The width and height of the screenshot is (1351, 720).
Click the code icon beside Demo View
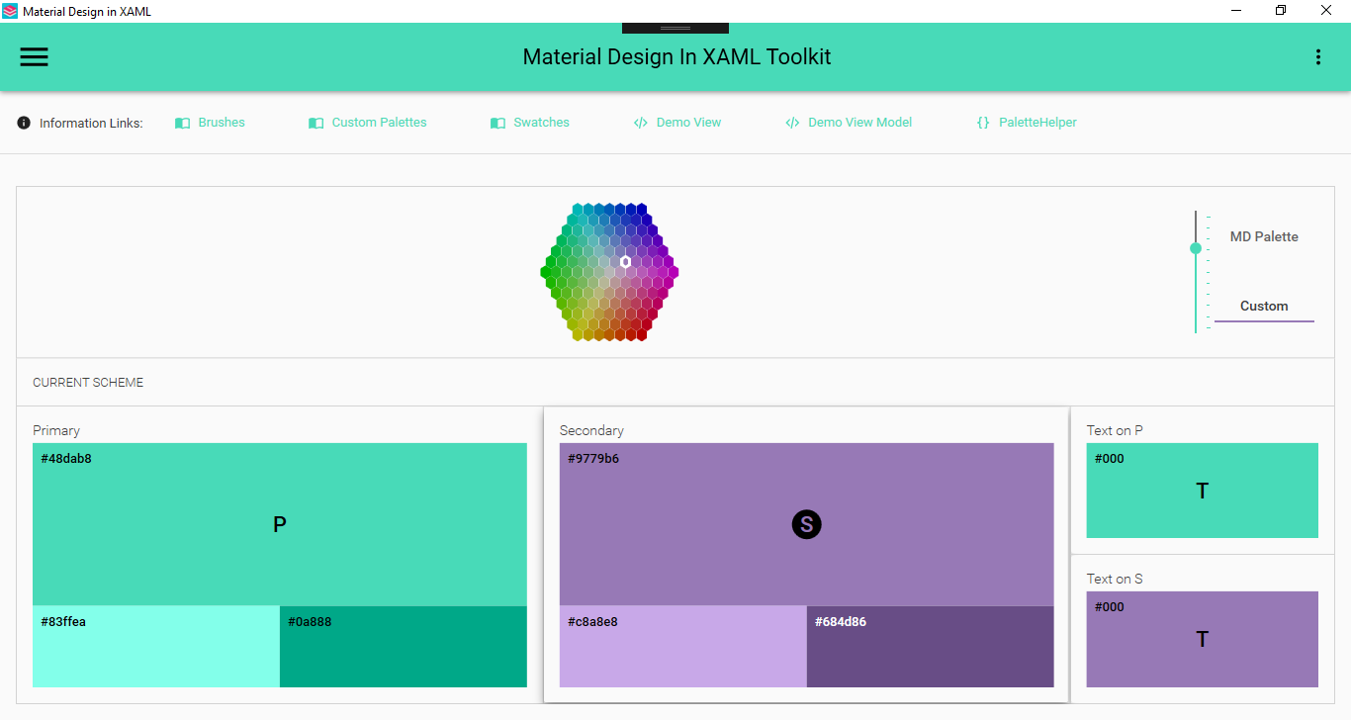(640, 122)
